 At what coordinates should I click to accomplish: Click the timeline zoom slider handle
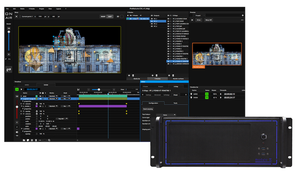[x=99, y=90]
